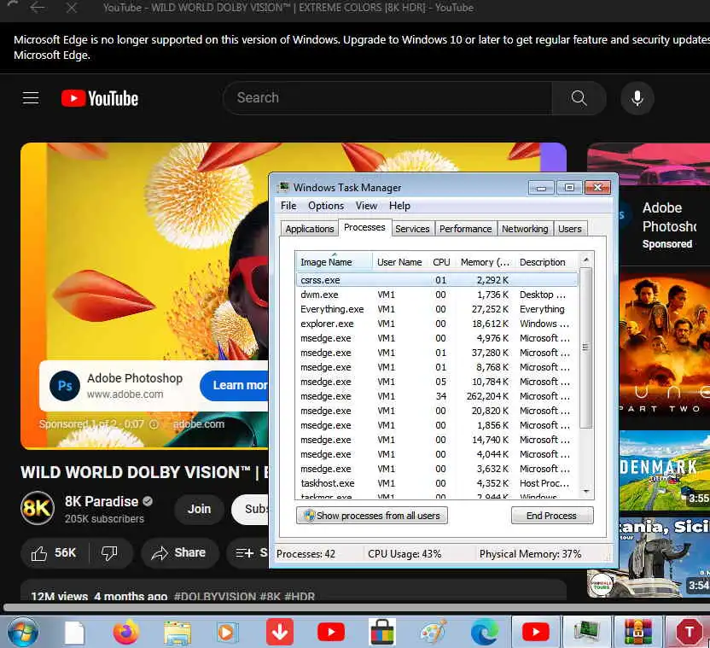Open the shopping bag Store taskbar icon
The image size is (710, 648).
382,632
